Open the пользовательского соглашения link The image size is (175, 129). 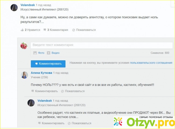pyautogui.click(x=151, y=63)
